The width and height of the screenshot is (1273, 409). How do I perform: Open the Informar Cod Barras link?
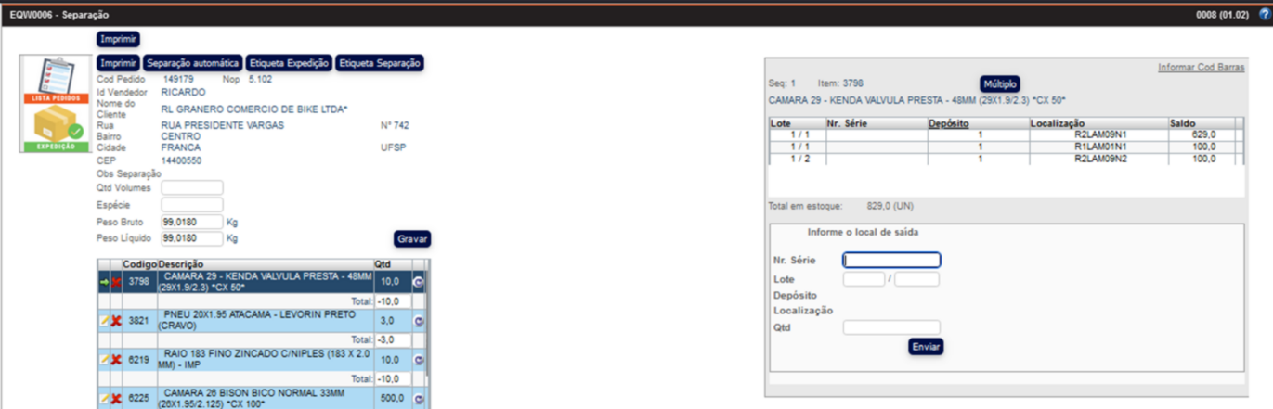[x=1201, y=68]
